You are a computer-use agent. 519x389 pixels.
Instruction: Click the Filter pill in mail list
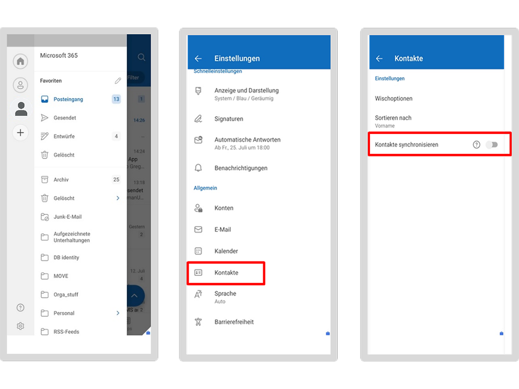tap(135, 77)
